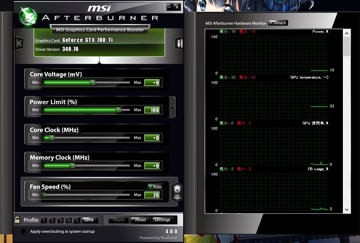This screenshot has height=243, width=360.
Task: Click the Fan Speed Max label
Action: tap(137, 194)
